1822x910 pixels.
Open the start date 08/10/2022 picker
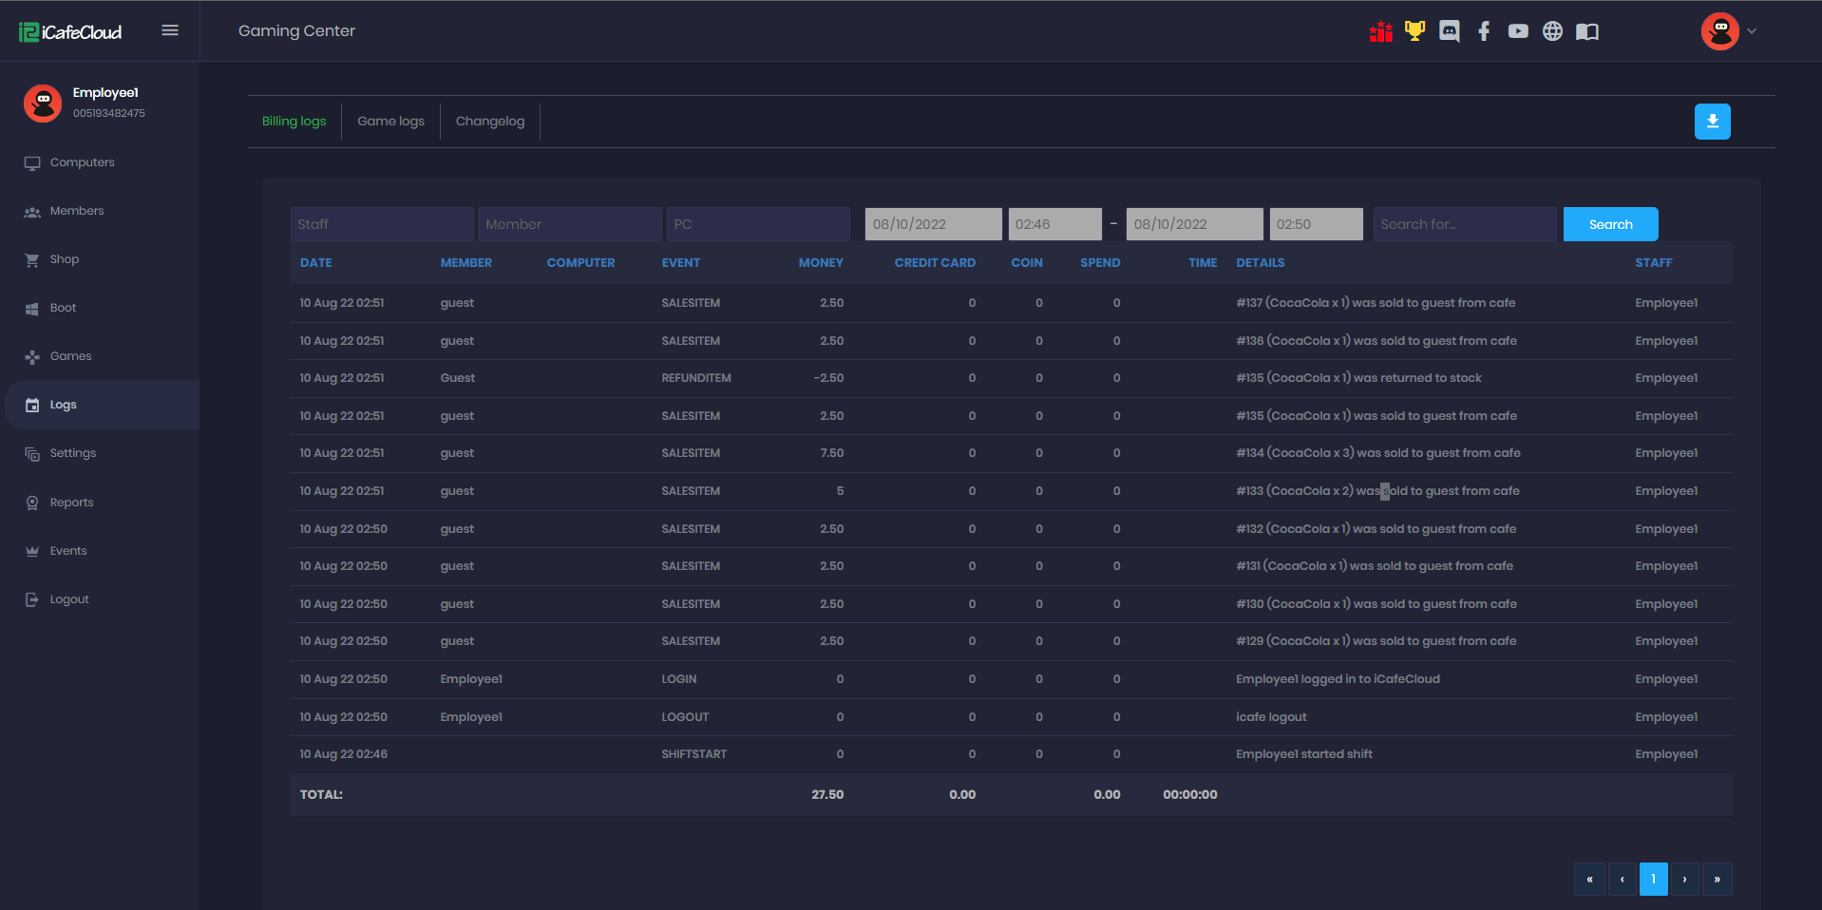click(x=932, y=224)
